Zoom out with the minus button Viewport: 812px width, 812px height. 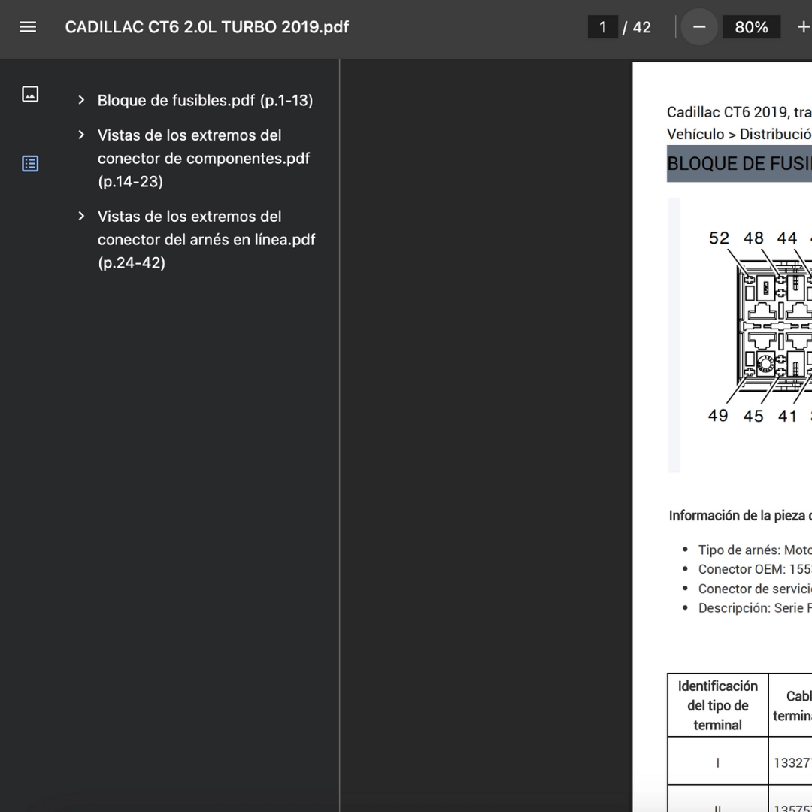click(x=699, y=27)
